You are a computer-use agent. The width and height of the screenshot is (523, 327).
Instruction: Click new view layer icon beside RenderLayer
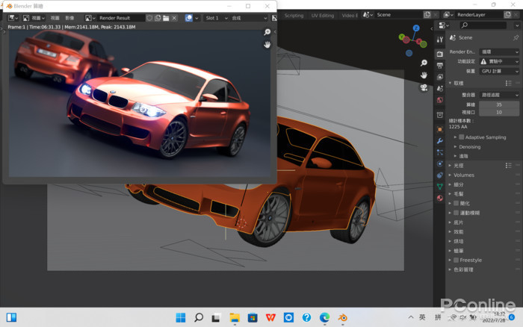507,15
